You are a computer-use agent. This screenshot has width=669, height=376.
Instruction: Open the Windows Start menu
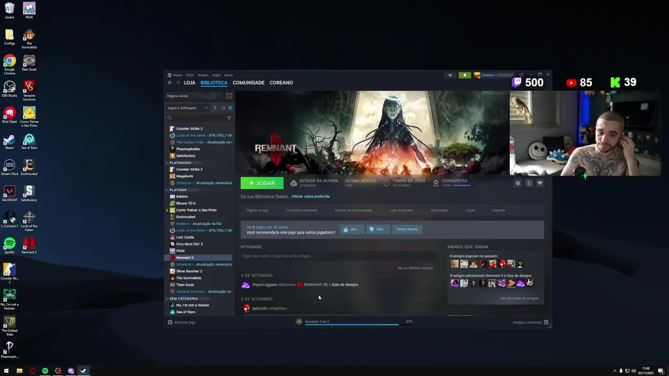click(6, 371)
